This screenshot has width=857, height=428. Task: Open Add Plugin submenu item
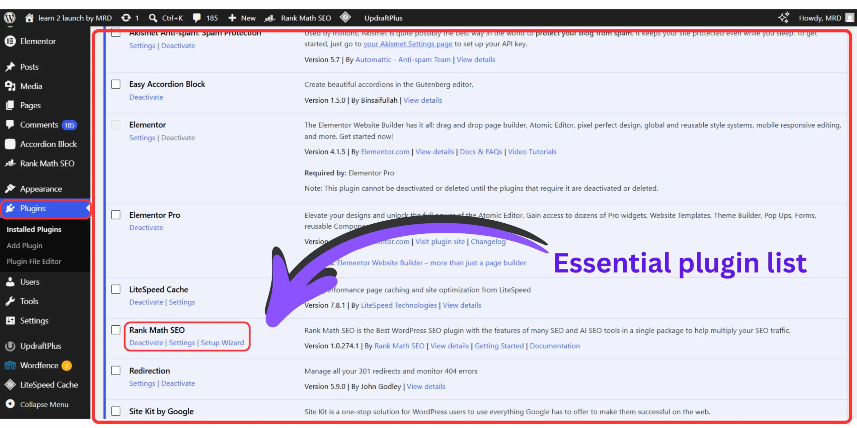24,245
